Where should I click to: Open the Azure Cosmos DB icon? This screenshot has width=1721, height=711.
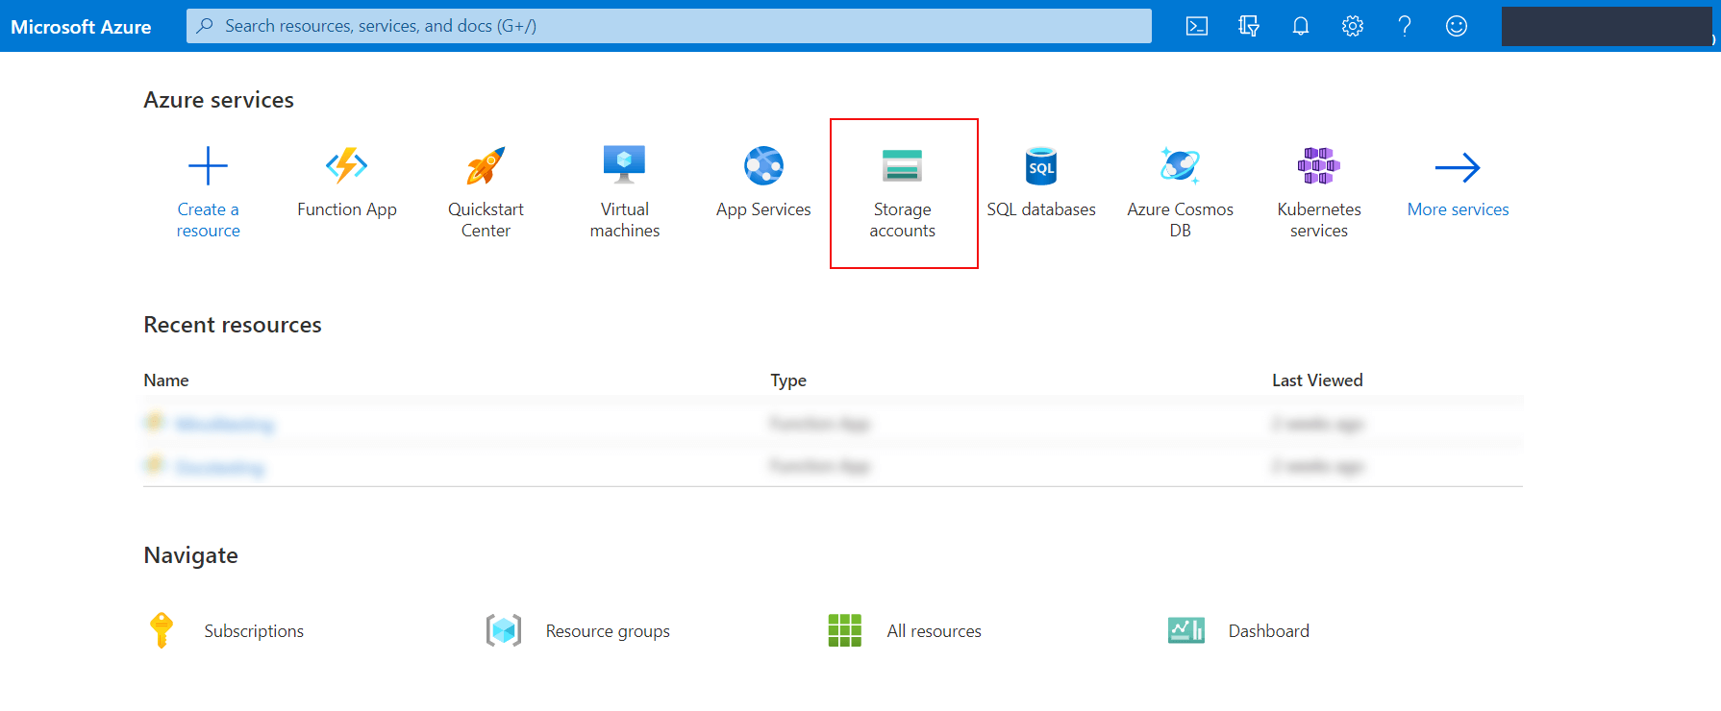(x=1180, y=165)
